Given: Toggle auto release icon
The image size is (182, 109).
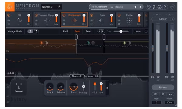Looking at the screenshot, I should tap(103, 31).
